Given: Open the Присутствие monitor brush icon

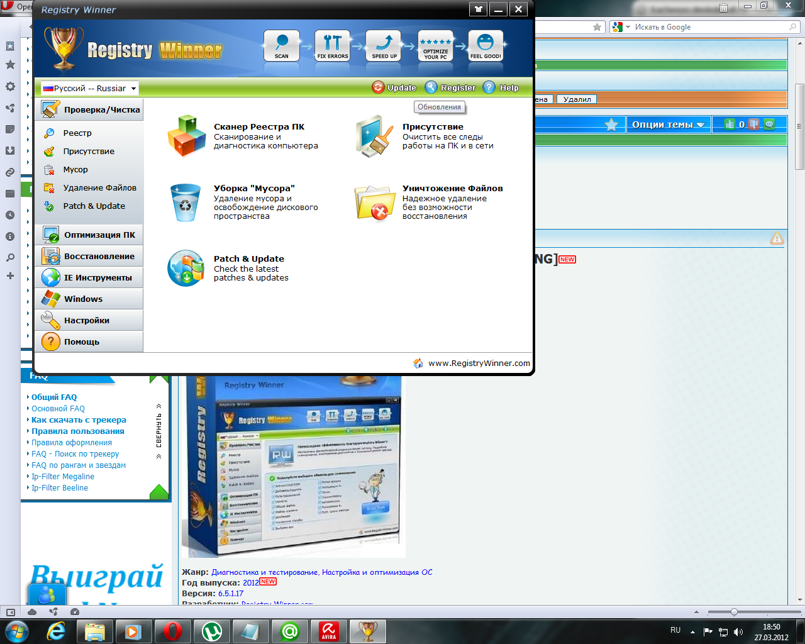Looking at the screenshot, I should click(x=375, y=136).
